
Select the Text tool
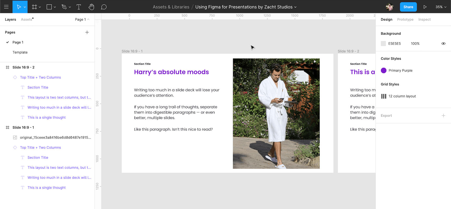(x=79, y=7)
